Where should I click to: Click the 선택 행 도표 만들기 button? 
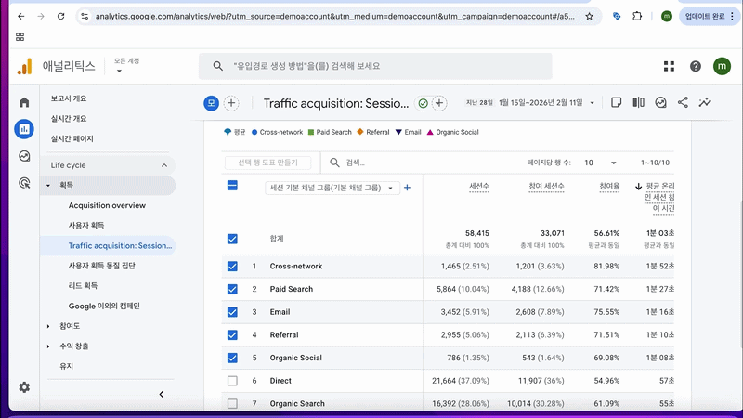coord(267,163)
